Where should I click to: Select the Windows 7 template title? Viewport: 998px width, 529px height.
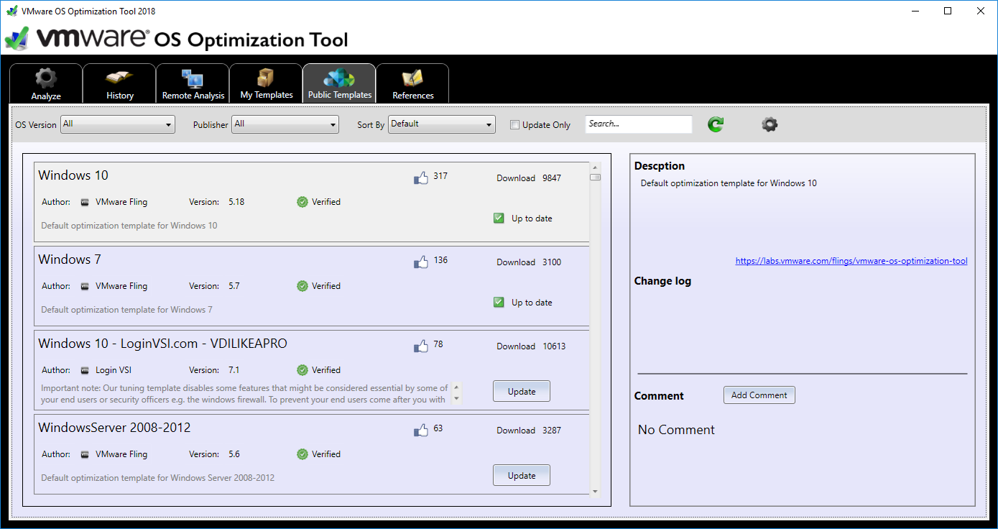tap(69, 259)
